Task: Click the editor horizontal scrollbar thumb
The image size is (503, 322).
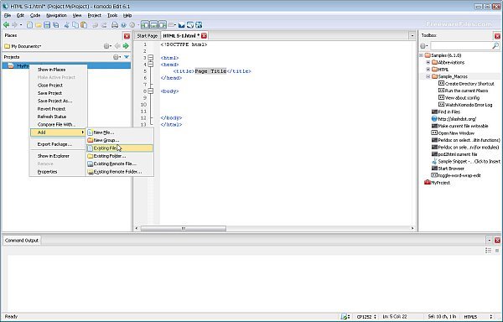Action: (183, 228)
